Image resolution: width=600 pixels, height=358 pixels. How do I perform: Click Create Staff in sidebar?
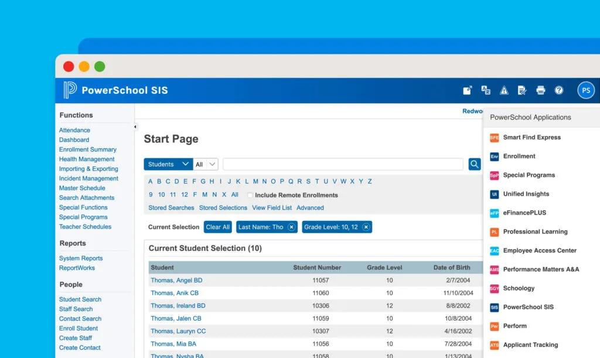click(76, 338)
